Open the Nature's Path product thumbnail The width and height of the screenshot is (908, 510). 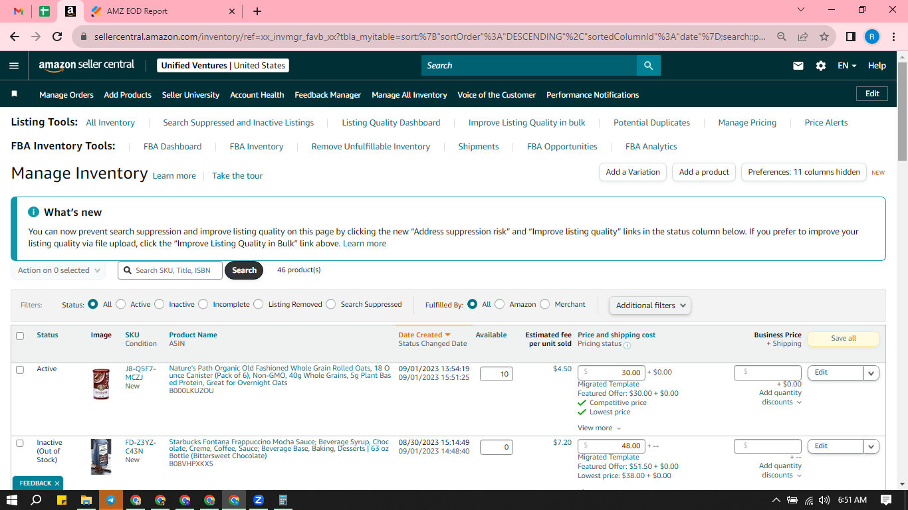pyautogui.click(x=101, y=384)
